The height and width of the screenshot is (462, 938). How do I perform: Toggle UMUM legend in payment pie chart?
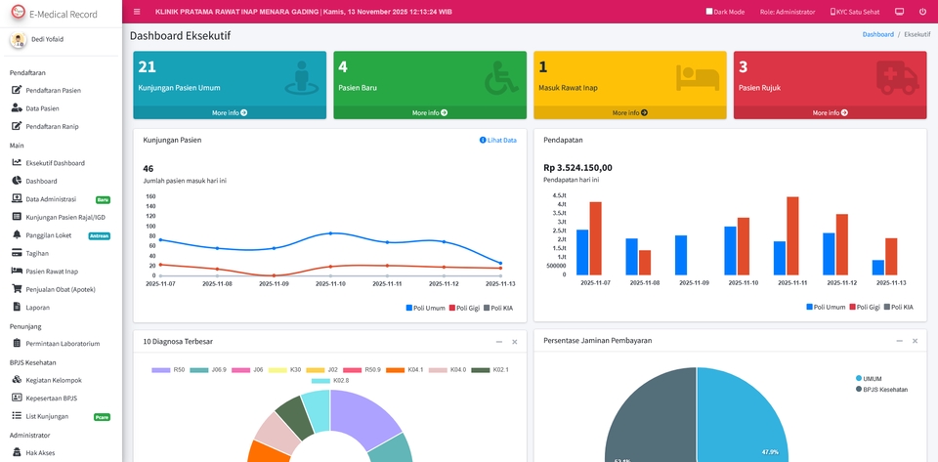point(870,378)
